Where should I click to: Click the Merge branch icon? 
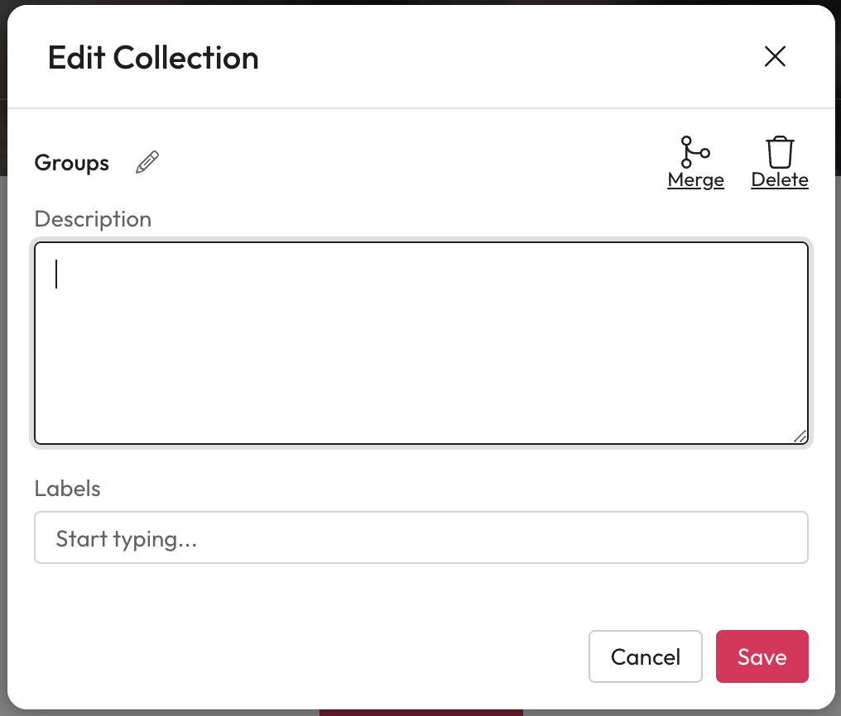tap(695, 152)
